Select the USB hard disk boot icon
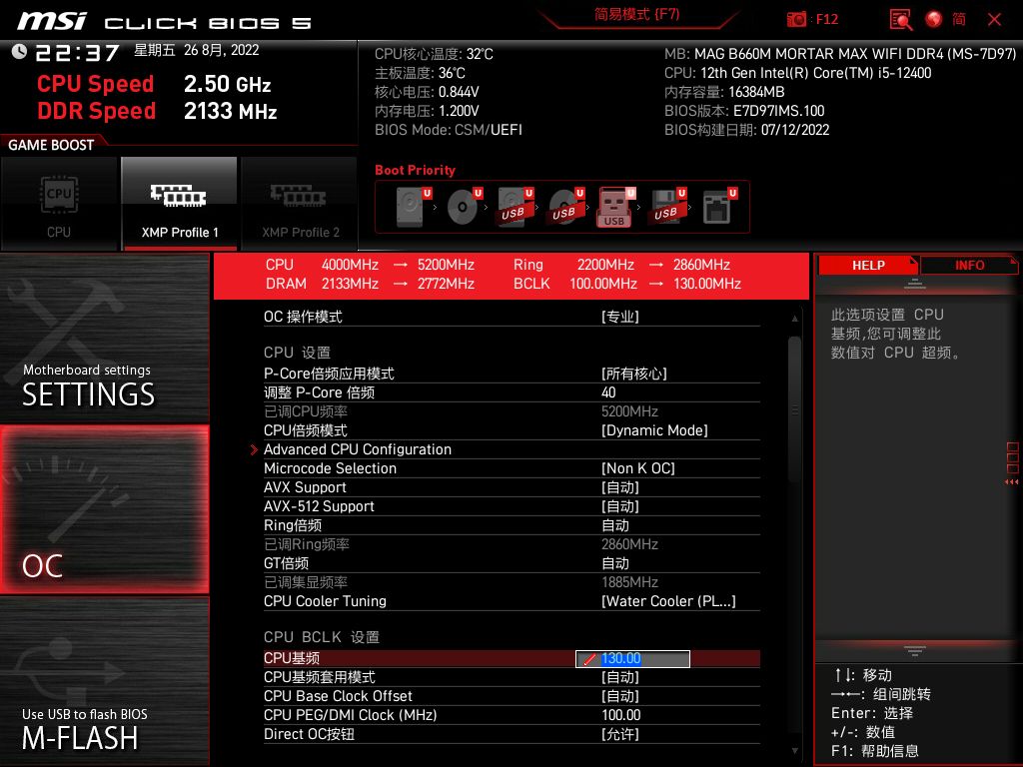1023x767 pixels. (514, 207)
